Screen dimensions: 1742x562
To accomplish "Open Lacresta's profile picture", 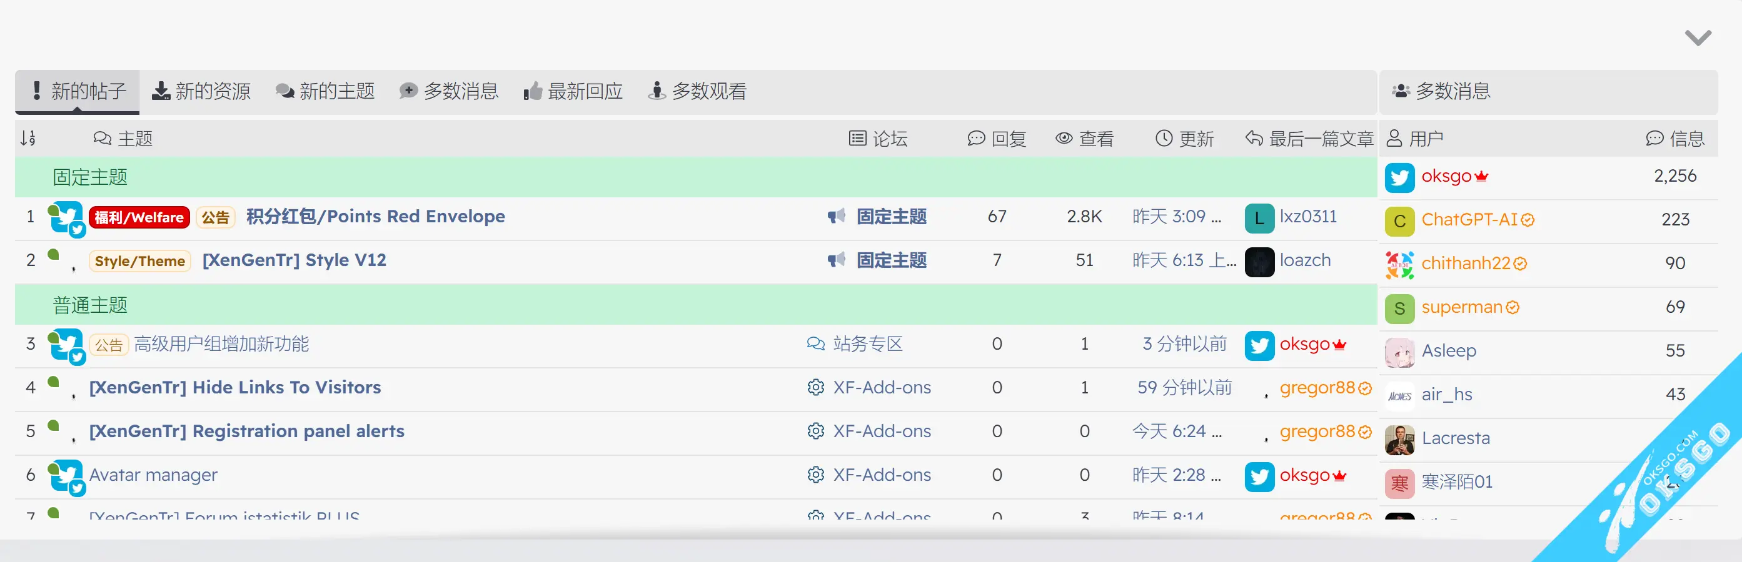I will pyautogui.click(x=1399, y=439).
